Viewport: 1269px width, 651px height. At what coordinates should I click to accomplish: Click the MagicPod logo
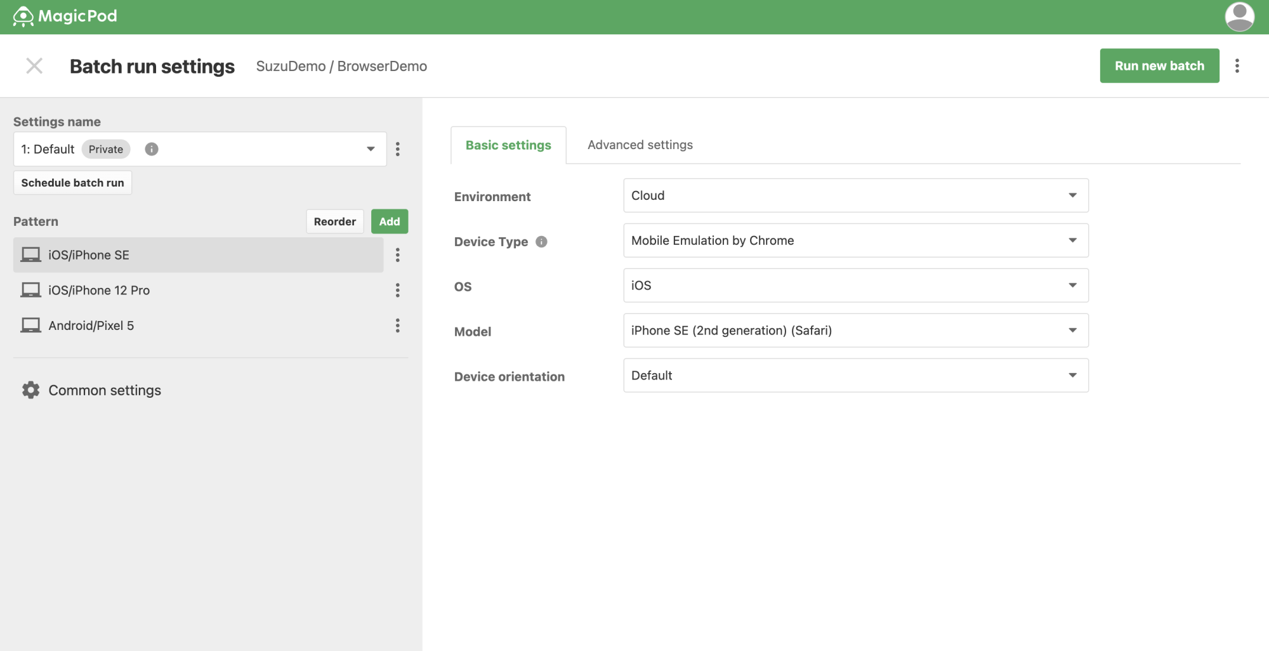pos(65,16)
